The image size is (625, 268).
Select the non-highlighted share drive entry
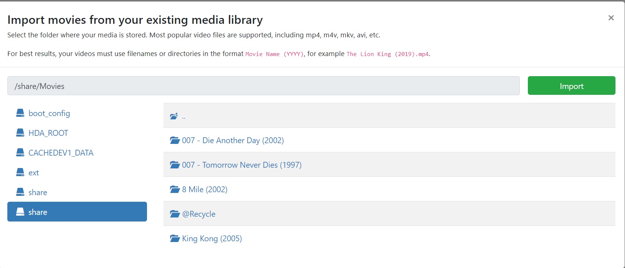[x=38, y=193]
